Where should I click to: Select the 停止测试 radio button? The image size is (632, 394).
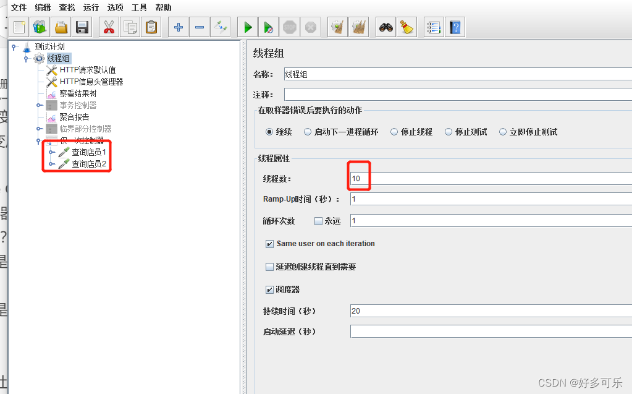[x=448, y=132]
